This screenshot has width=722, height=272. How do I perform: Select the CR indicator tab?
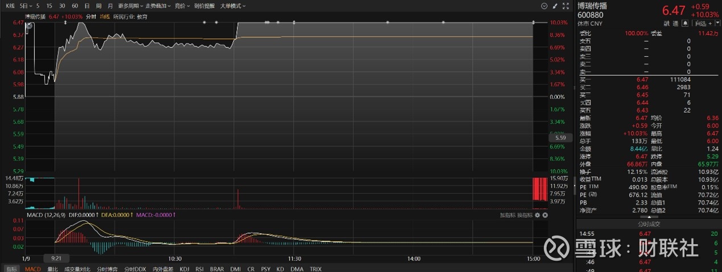[x=251, y=269]
